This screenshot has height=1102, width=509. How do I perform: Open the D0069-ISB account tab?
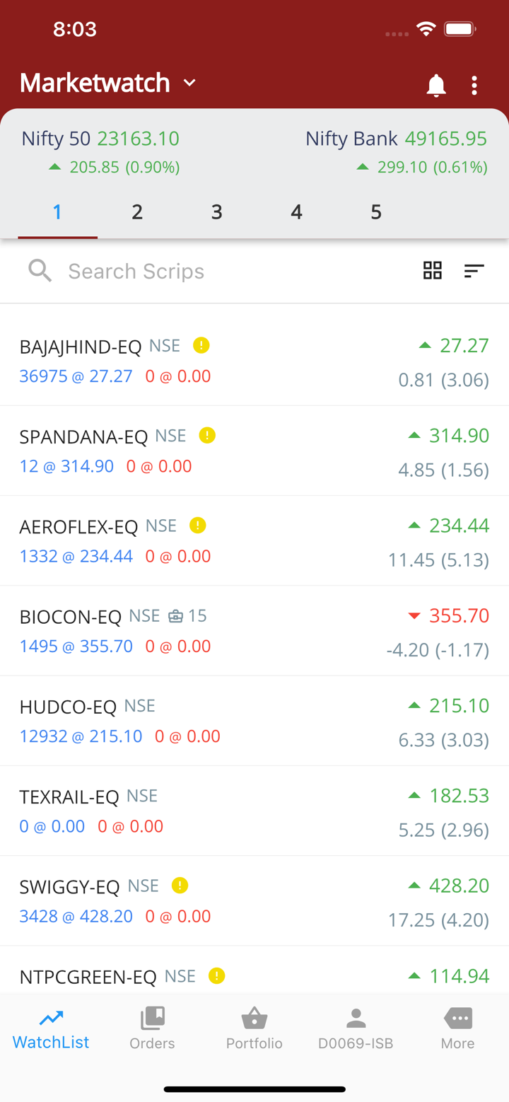click(x=356, y=1028)
